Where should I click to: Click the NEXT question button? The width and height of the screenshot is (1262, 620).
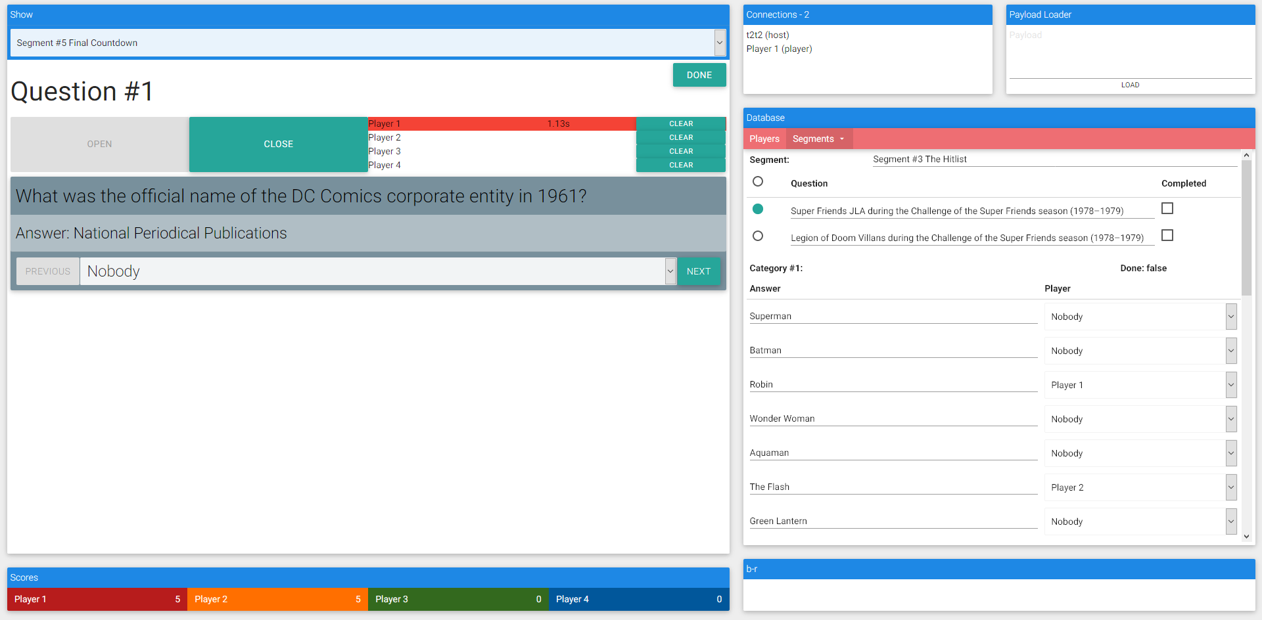699,271
